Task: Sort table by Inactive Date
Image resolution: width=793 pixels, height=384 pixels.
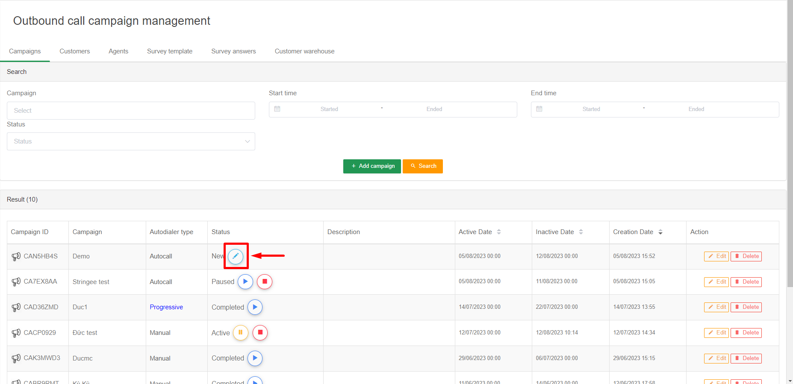Action: 581,232
